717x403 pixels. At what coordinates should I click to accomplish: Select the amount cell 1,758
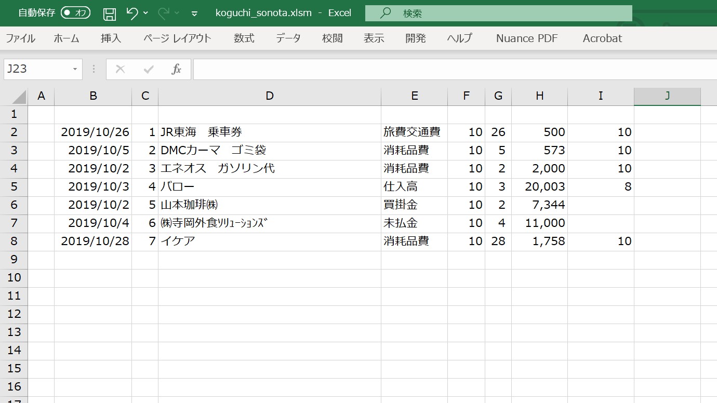pyautogui.click(x=539, y=241)
